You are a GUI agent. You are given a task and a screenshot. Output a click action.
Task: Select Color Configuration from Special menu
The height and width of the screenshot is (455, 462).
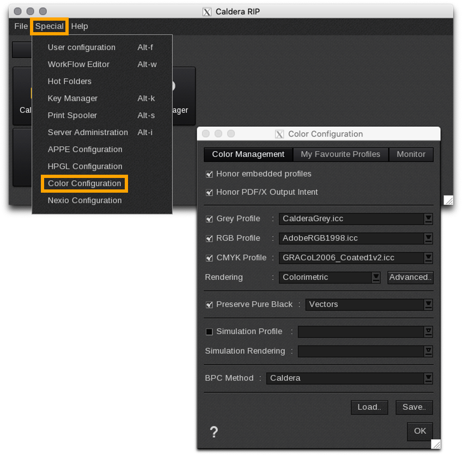pyautogui.click(x=84, y=183)
